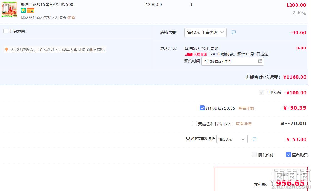Expand the 省53元 88VIP discount dropdown
313x191 pixels.
232,139
